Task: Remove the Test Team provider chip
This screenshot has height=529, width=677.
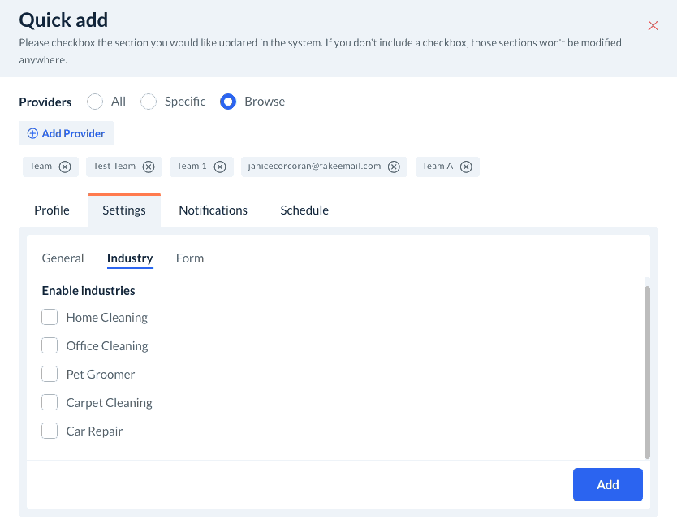Action: tap(149, 167)
